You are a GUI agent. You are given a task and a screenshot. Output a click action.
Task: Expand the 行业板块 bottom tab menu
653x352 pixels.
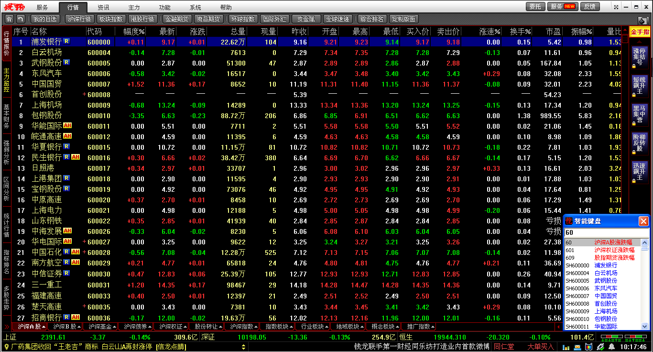pyautogui.click(x=327, y=327)
